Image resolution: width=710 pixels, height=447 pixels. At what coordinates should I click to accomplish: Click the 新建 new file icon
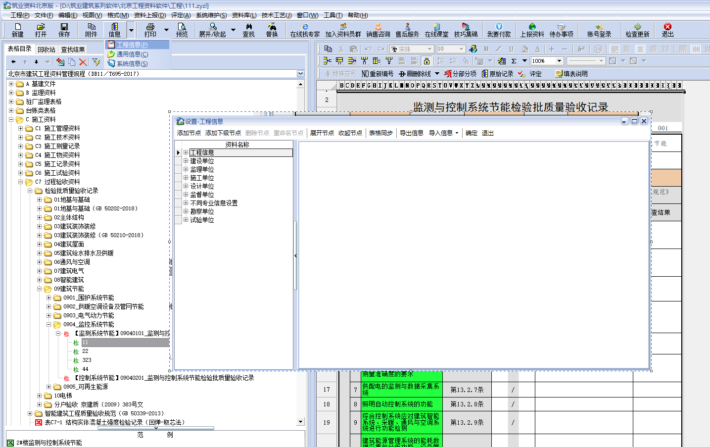click(18, 30)
